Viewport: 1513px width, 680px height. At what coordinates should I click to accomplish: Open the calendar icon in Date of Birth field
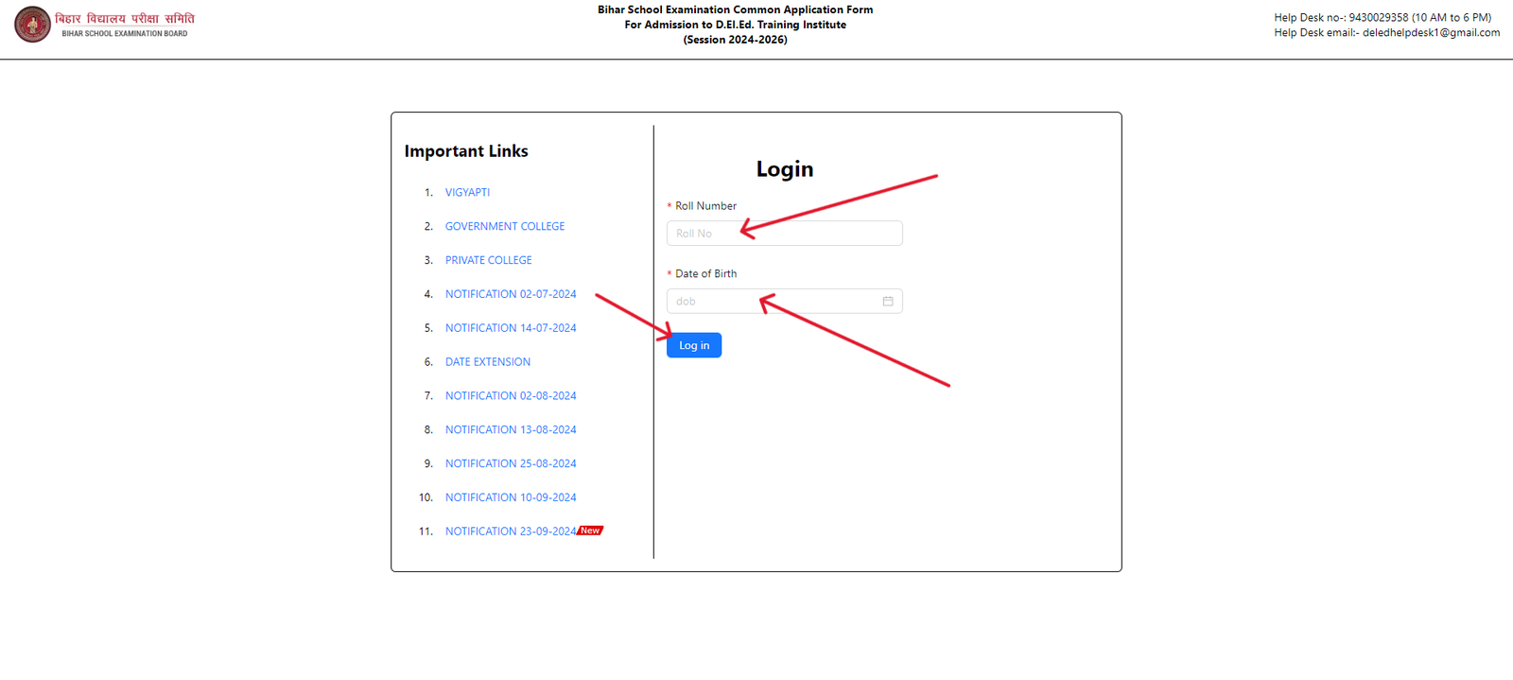pos(887,301)
